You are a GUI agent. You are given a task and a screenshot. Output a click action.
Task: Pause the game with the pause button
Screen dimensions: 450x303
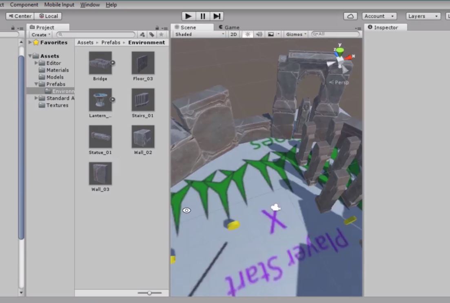[202, 16]
